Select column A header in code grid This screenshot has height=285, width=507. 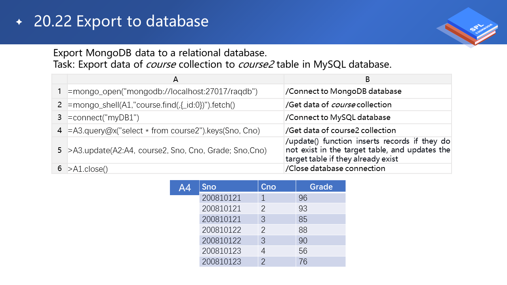(x=175, y=79)
